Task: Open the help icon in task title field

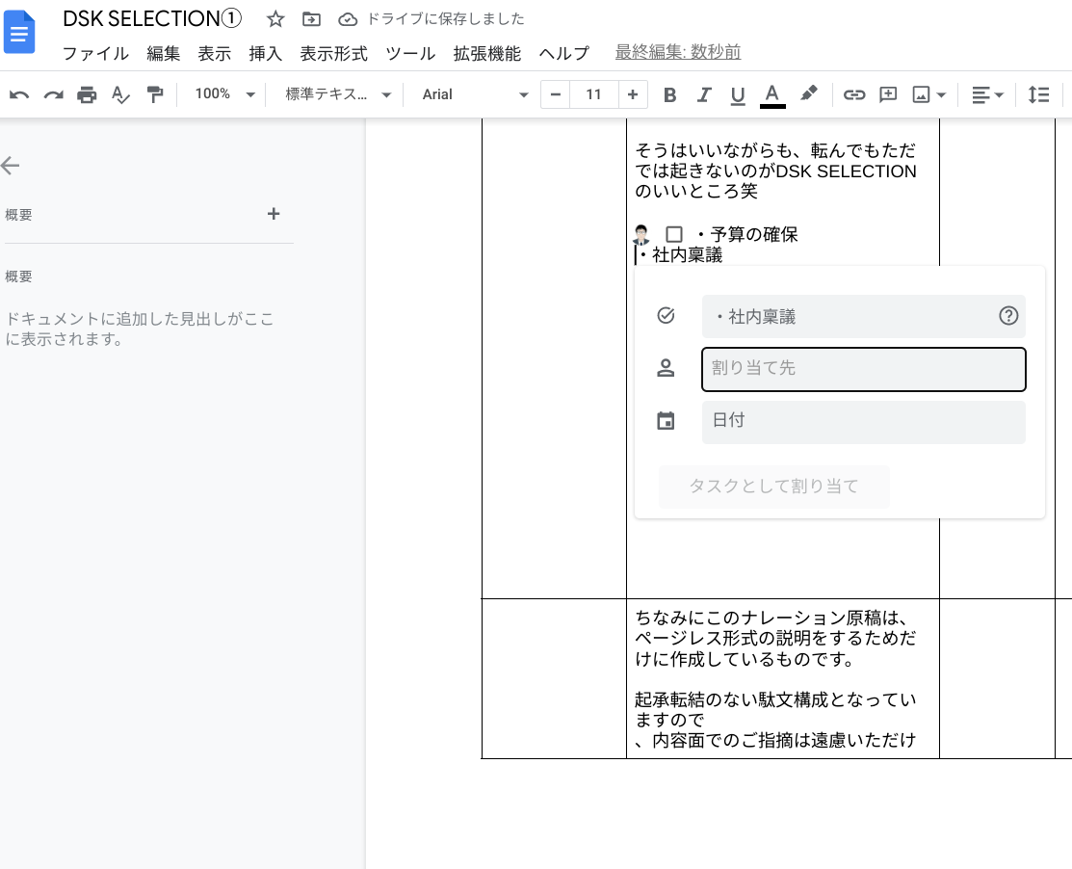Action: click(x=1008, y=316)
